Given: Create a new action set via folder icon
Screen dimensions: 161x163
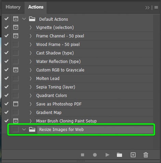Looking at the screenshot, I should [119, 155].
